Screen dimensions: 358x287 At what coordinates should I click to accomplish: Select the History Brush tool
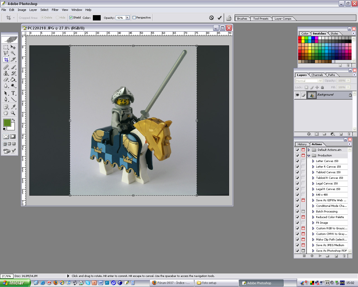(x=13, y=73)
